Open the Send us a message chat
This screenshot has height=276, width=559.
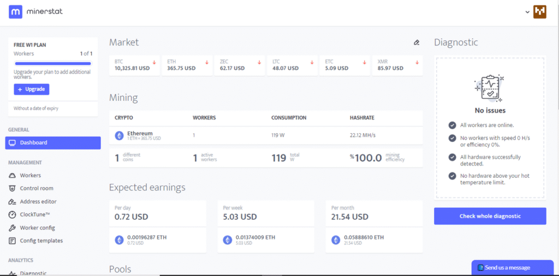point(507,268)
